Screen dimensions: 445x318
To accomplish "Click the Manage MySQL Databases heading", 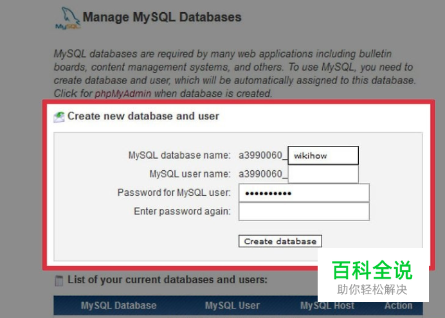I will click(x=162, y=17).
